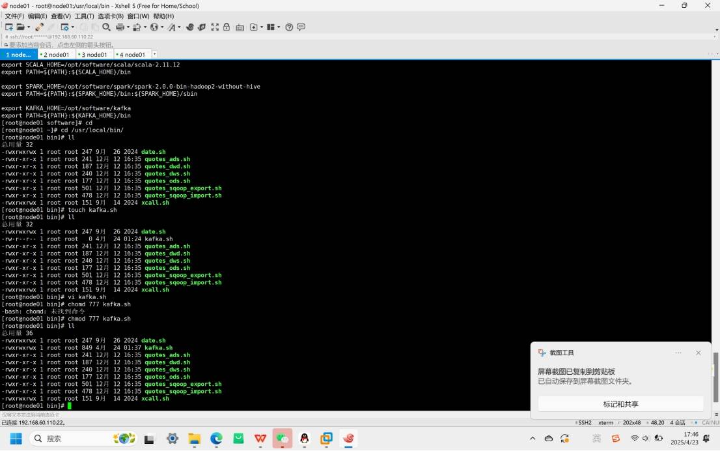Click the layout arrangement toolbar icon
Screen dimensions: 720x451
[271, 27]
